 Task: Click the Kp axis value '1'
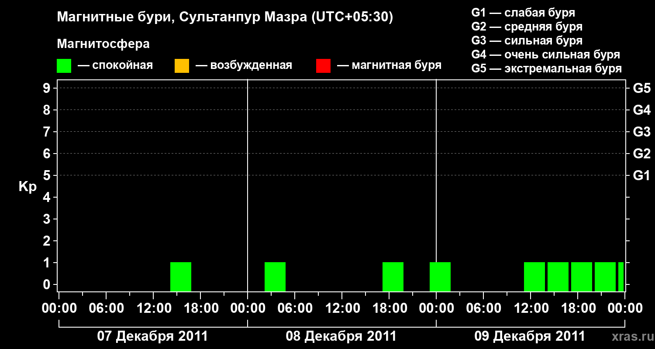pos(47,263)
